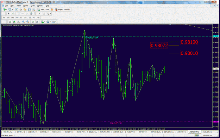Pick the Draw Horizontal Line tool
This screenshot has width=220, height=138.
tap(23, 14)
